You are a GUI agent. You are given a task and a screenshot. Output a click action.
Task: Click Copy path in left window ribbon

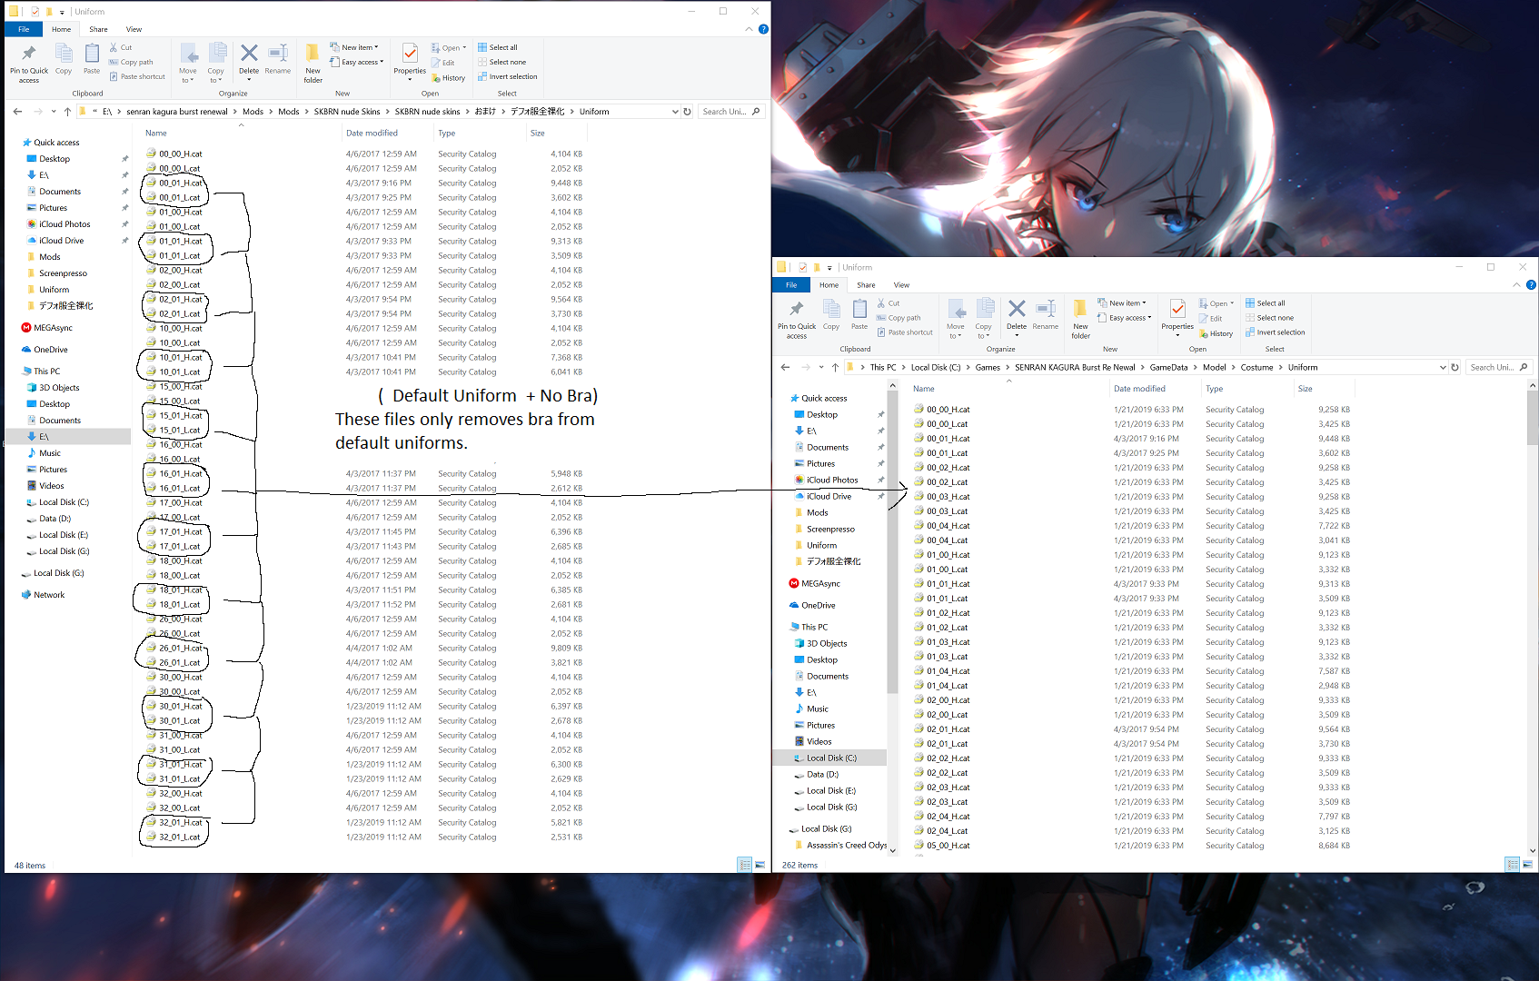(131, 62)
